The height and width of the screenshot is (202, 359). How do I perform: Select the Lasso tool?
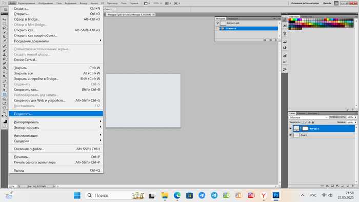pos(4,28)
